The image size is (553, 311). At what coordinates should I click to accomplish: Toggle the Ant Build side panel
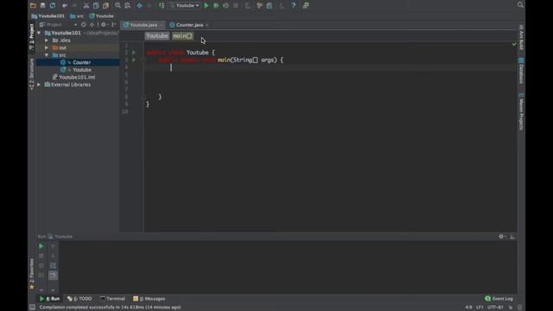coord(521,37)
